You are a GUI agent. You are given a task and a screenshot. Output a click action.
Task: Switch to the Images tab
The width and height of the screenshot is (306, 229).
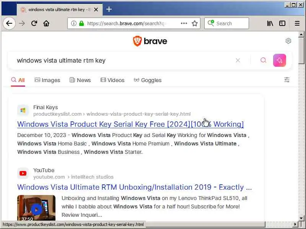tap(47, 80)
